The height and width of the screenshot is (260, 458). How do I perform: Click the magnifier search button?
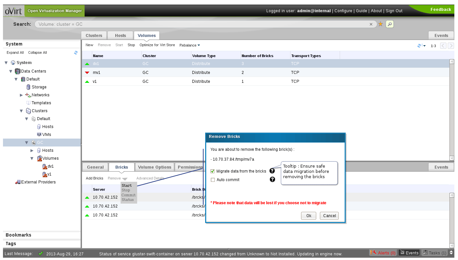pos(390,24)
